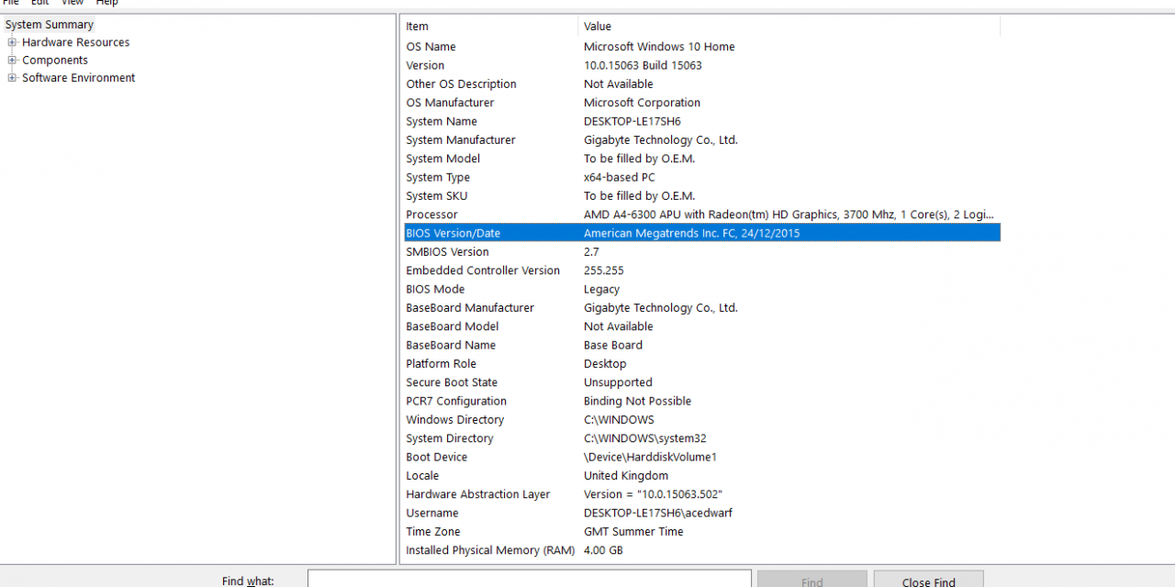Click the value C:\WINDOWS
The height and width of the screenshot is (587, 1175).
pos(619,420)
